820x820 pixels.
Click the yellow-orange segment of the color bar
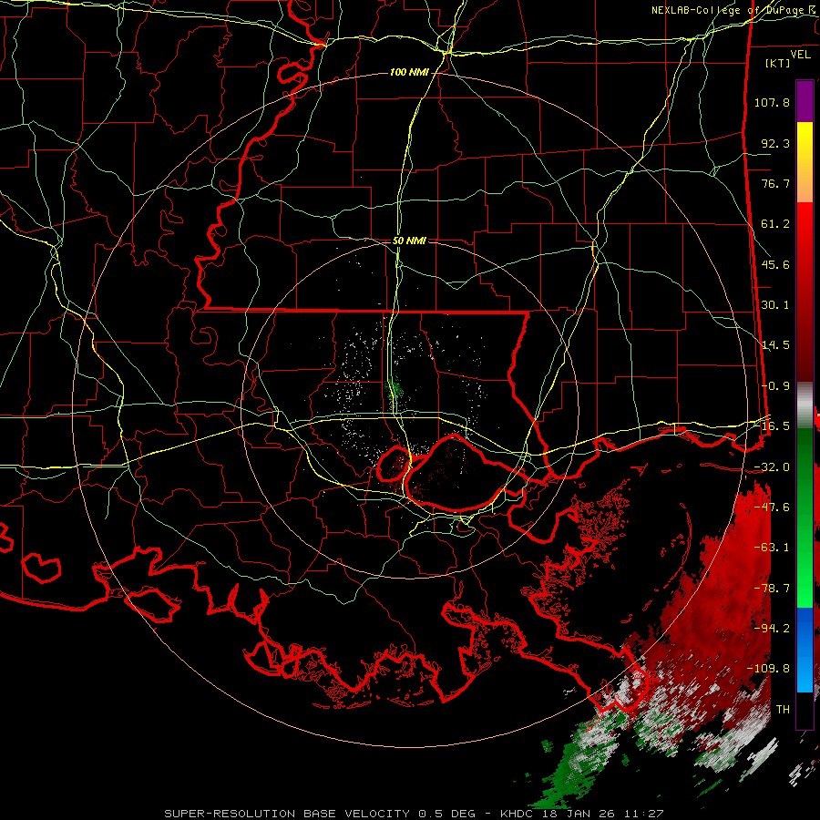(805, 163)
